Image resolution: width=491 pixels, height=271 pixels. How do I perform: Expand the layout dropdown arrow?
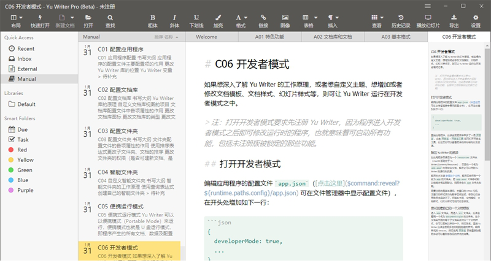21,18
